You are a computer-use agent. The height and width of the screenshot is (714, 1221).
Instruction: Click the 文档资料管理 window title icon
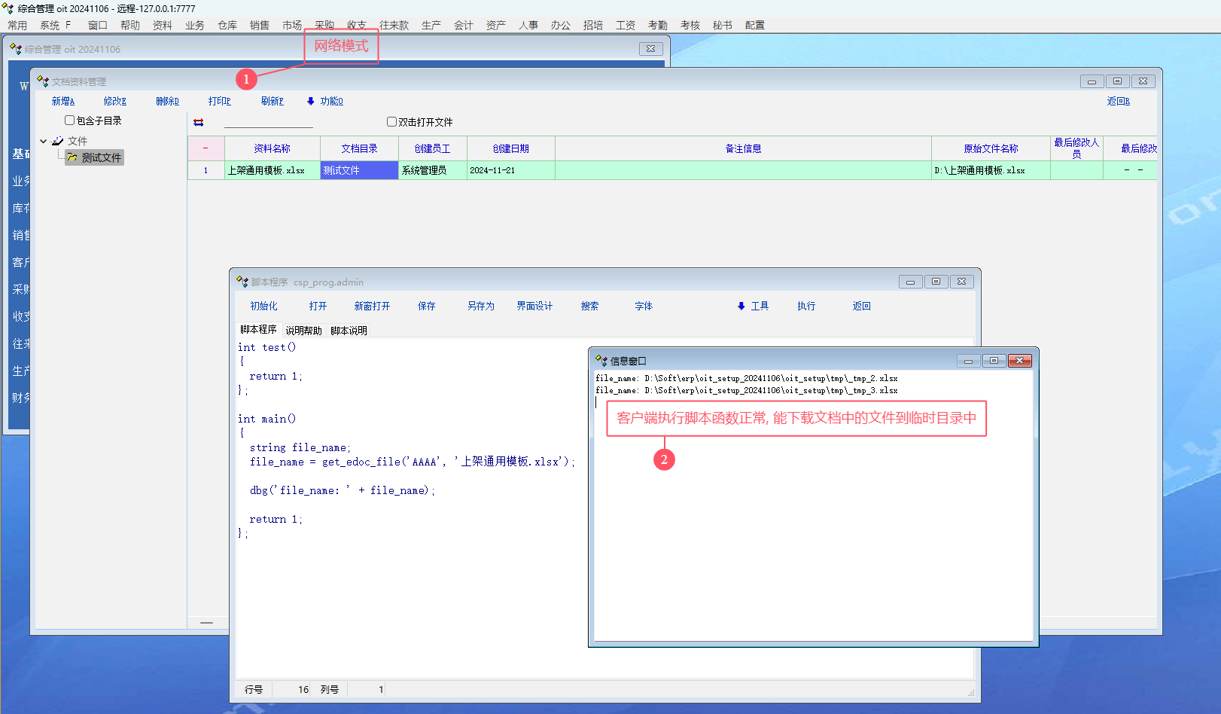pos(42,81)
